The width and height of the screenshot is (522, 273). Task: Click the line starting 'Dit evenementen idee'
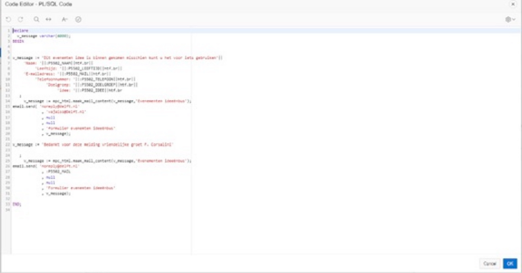(118, 57)
